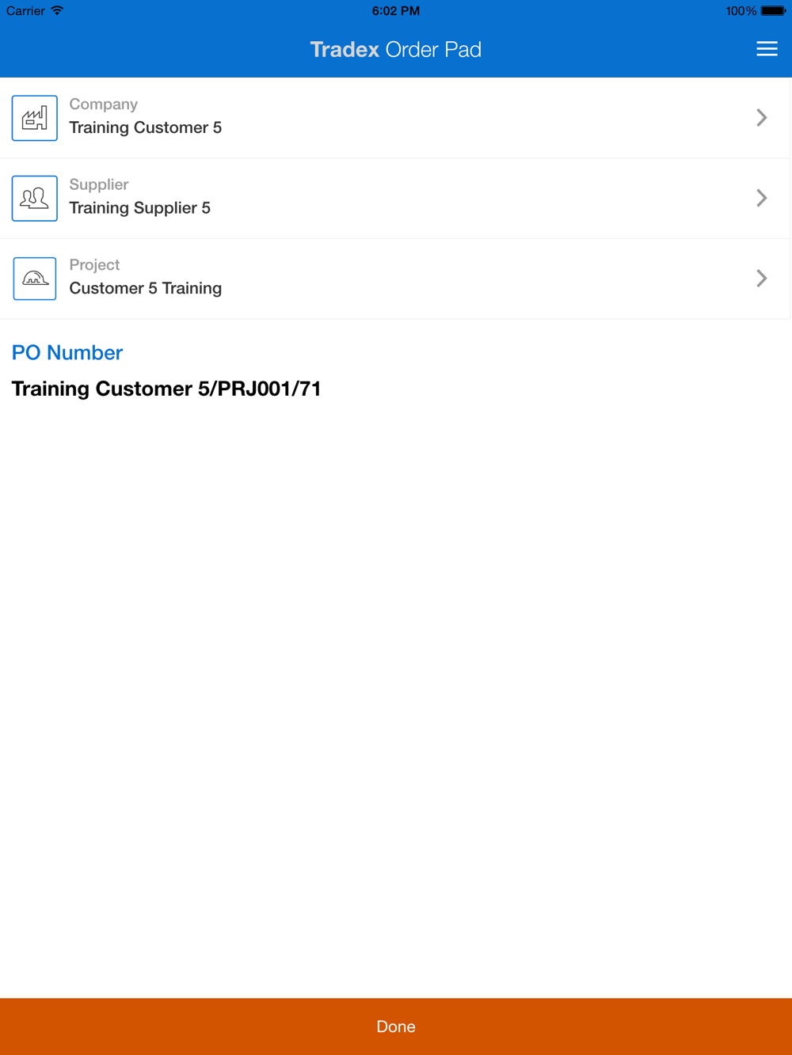This screenshot has width=792, height=1055.
Task: Tap the PO Number heading
Action: 67,353
